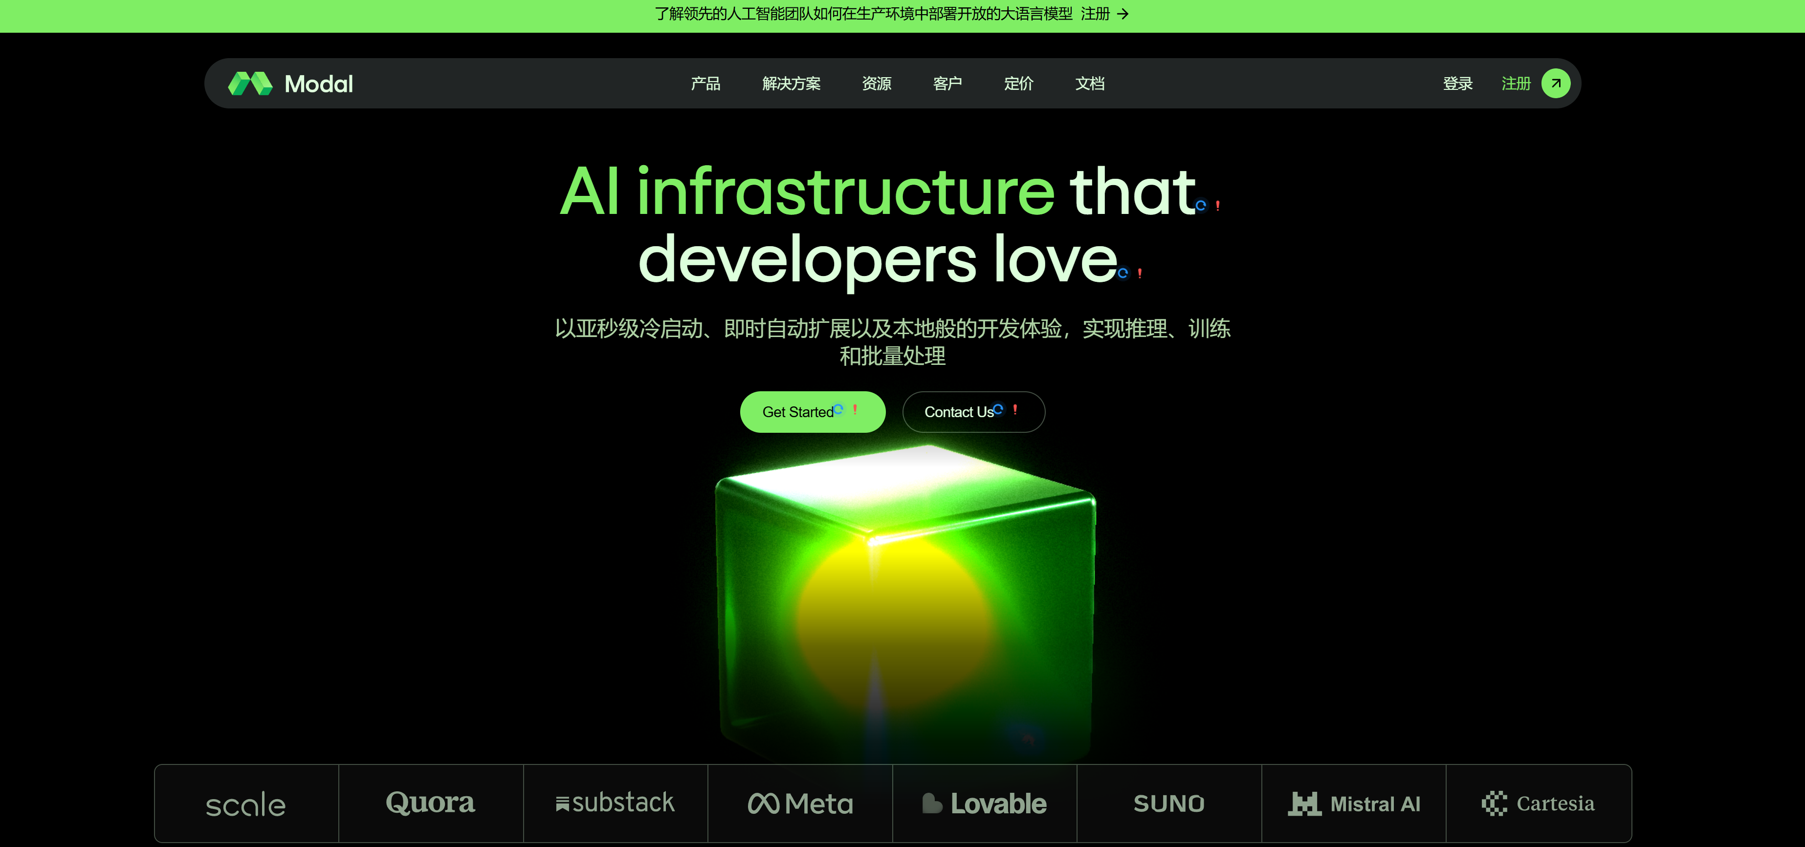Screen dimensions: 1805x847
Task: Click the Meta infinity logo
Action: pyautogui.click(x=763, y=804)
